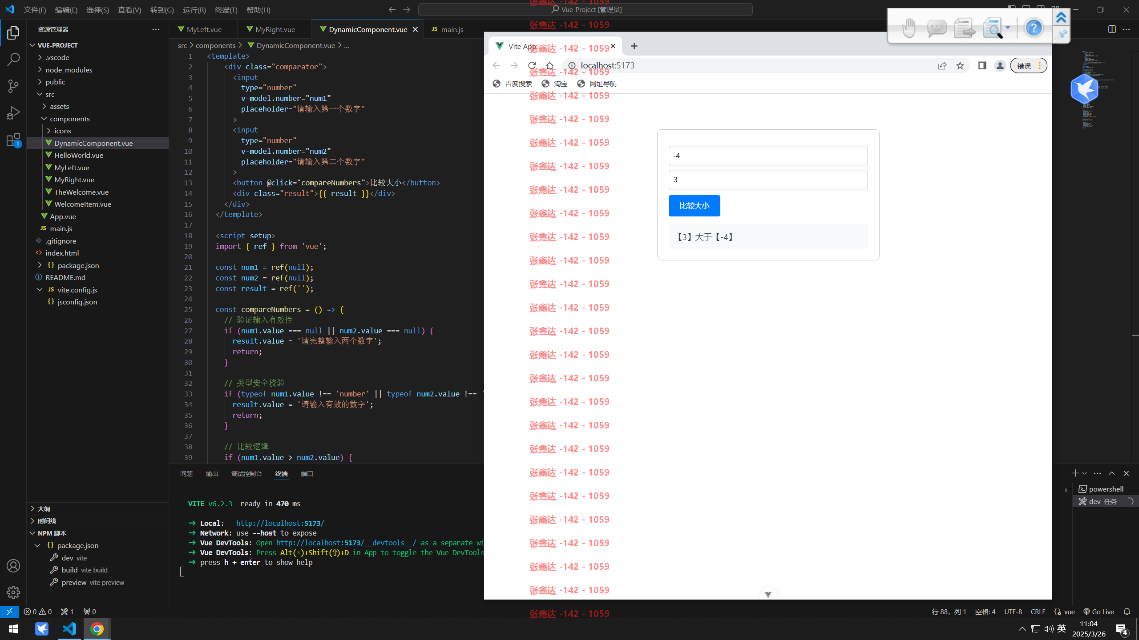Expand the .vscode folder
This screenshot has height=640, width=1139.
[x=57, y=57]
